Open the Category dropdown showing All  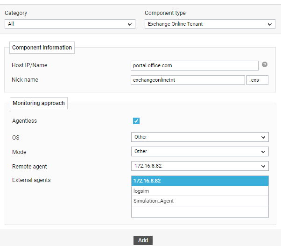(70, 24)
